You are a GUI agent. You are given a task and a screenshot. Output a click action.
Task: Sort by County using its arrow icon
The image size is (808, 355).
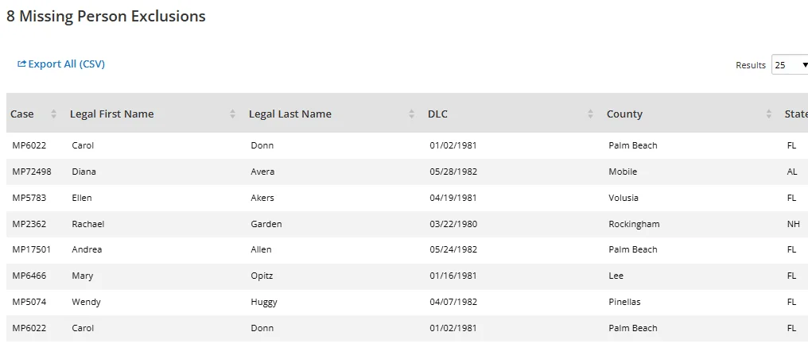tap(769, 114)
